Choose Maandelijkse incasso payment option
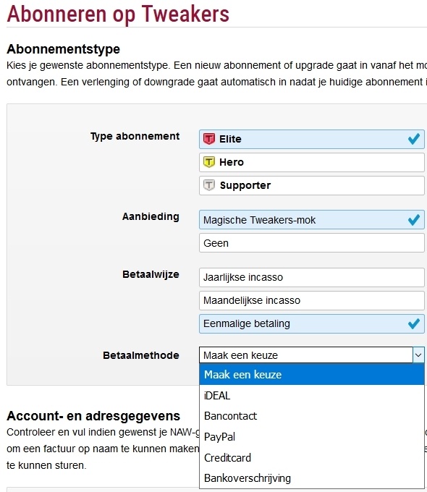 tap(312, 300)
